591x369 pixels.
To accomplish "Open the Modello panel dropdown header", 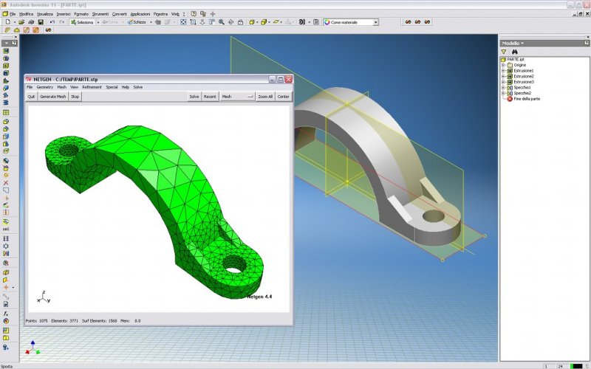I will (513, 43).
